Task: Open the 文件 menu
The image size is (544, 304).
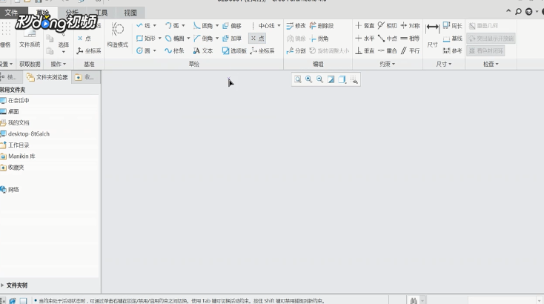Action: coord(11,13)
